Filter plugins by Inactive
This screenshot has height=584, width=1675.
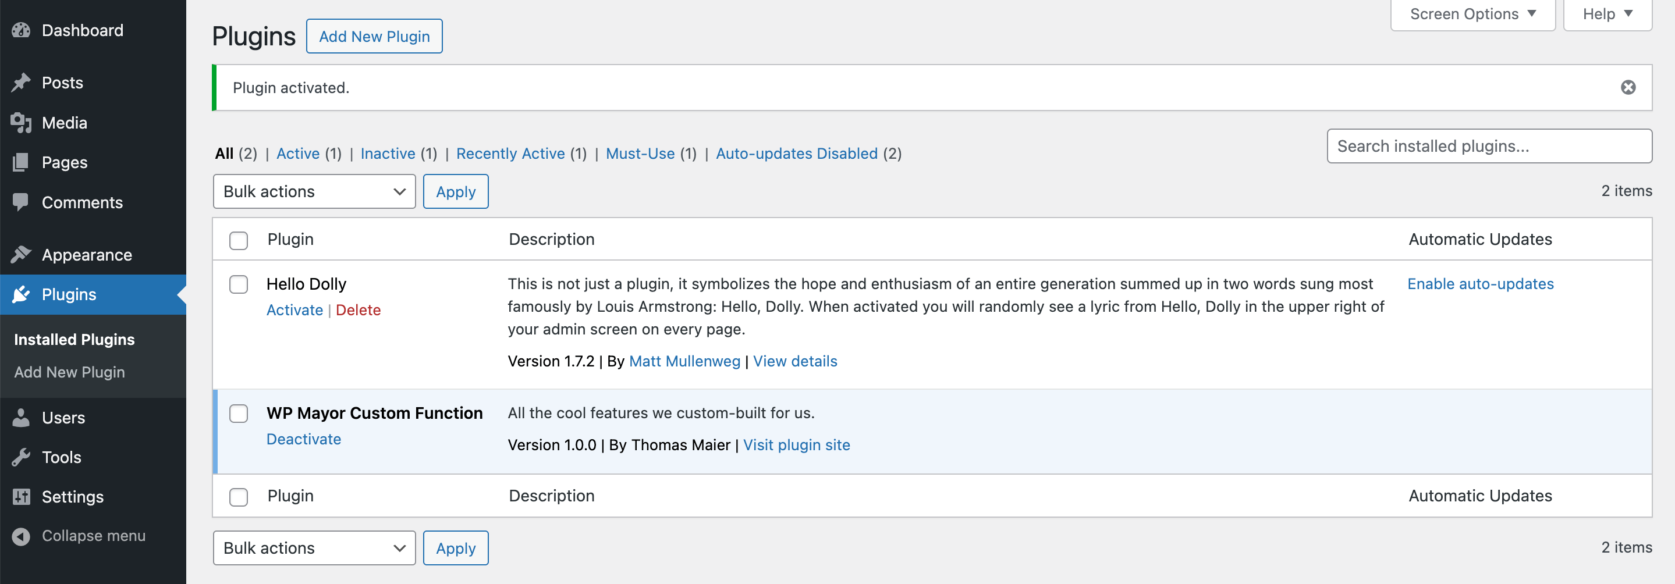point(388,154)
